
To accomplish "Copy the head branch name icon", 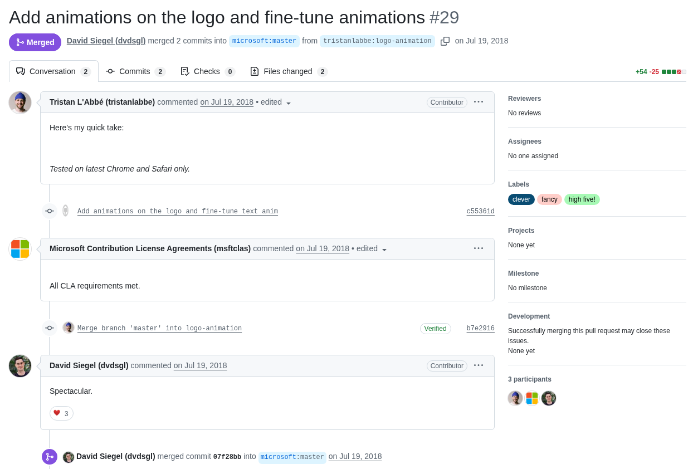I will tap(445, 41).
